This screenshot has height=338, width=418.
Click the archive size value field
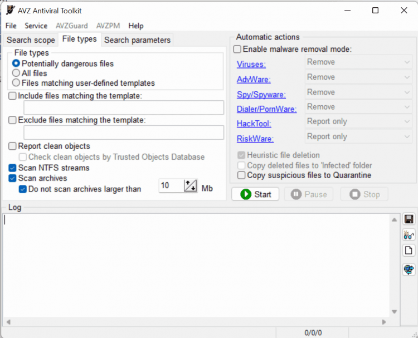171,185
